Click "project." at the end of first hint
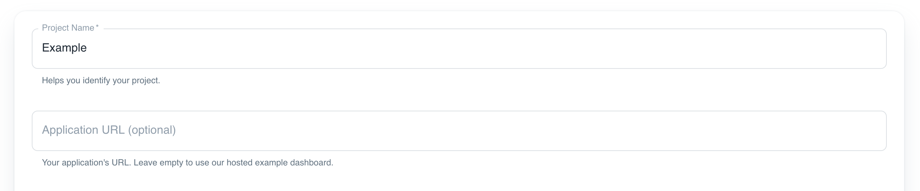This screenshot has height=191, width=920. (146, 80)
